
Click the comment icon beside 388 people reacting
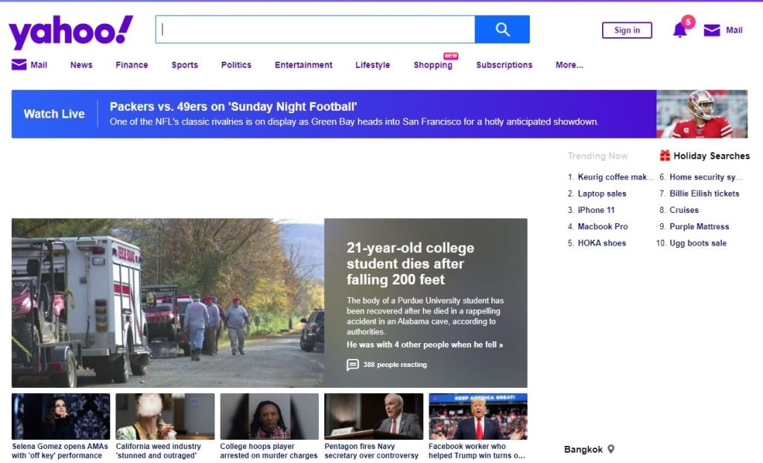click(352, 365)
